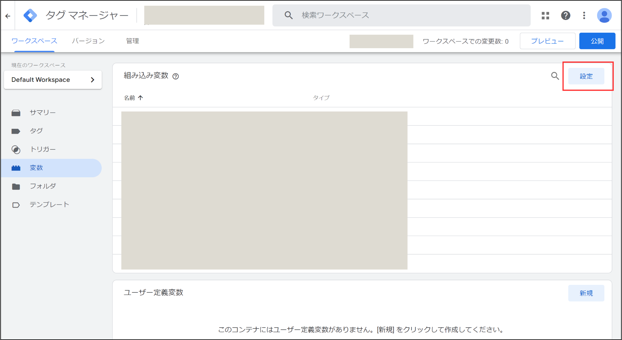Click the ユーザー定義変数 section heading
The image size is (622, 340).
point(153,292)
